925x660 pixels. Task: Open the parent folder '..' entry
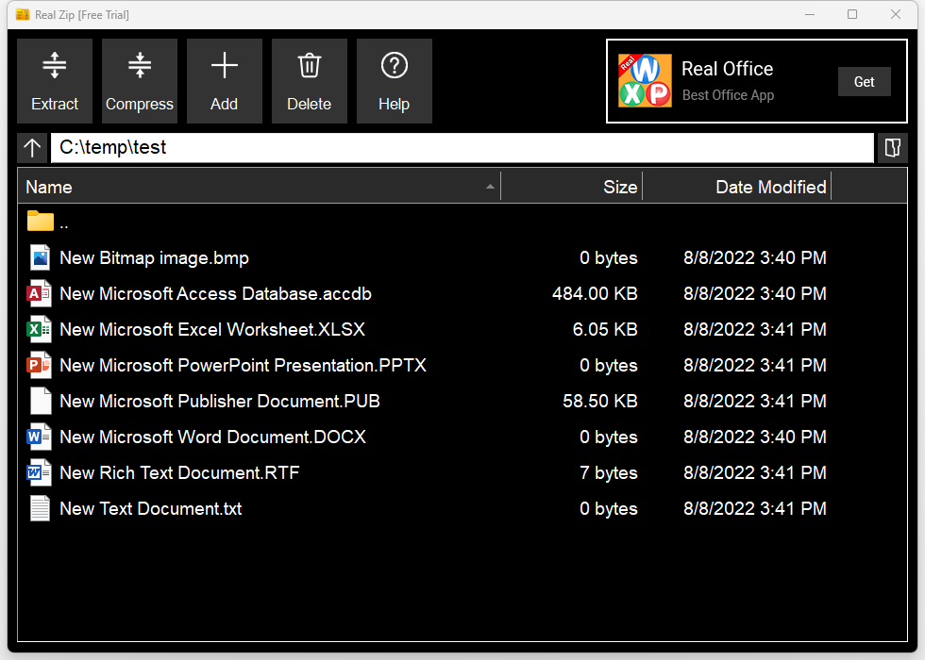pyautogui.click(x=63, y=223)
